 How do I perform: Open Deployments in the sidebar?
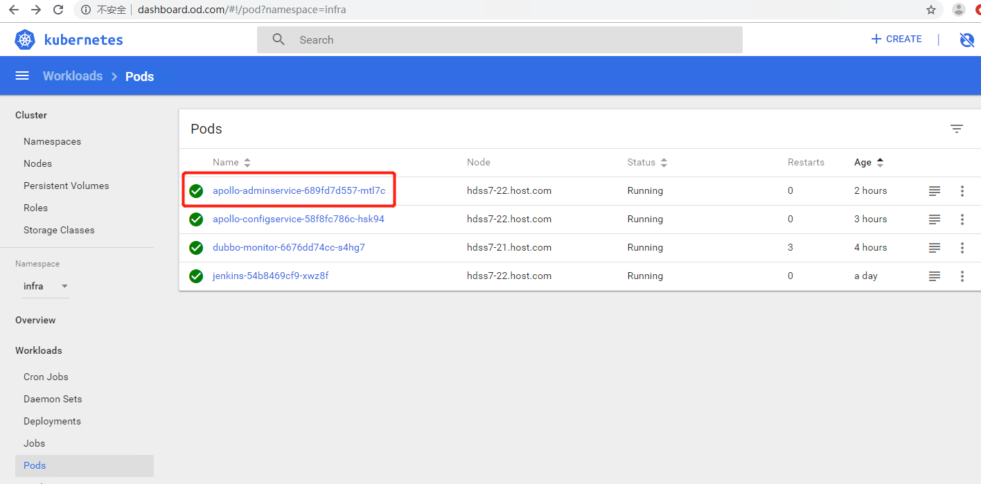(x=52, y=421)
